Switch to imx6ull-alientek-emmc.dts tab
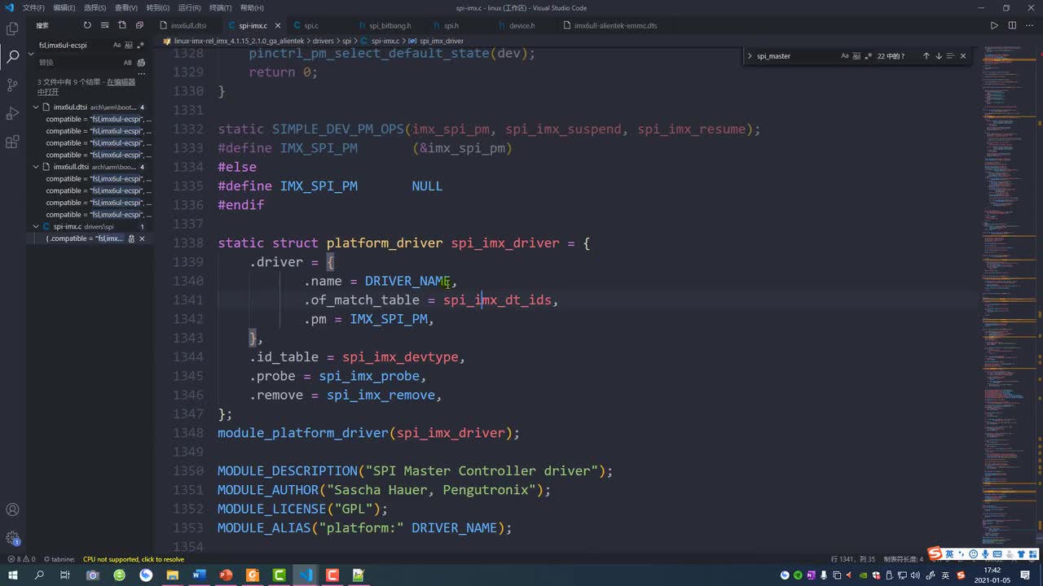Image resolution: width=1043 pixels, height=586 pixels. click(615, 26)
